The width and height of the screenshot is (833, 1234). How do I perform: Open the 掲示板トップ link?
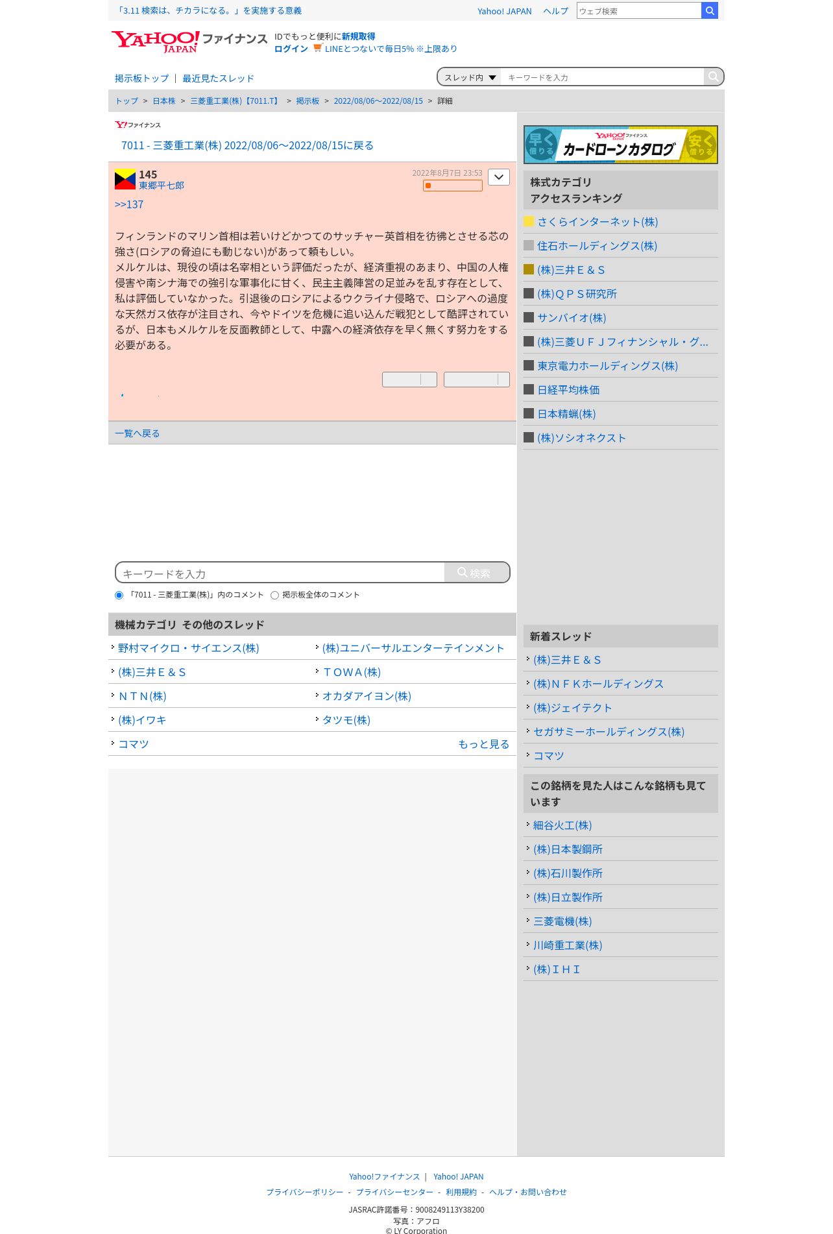141,79
